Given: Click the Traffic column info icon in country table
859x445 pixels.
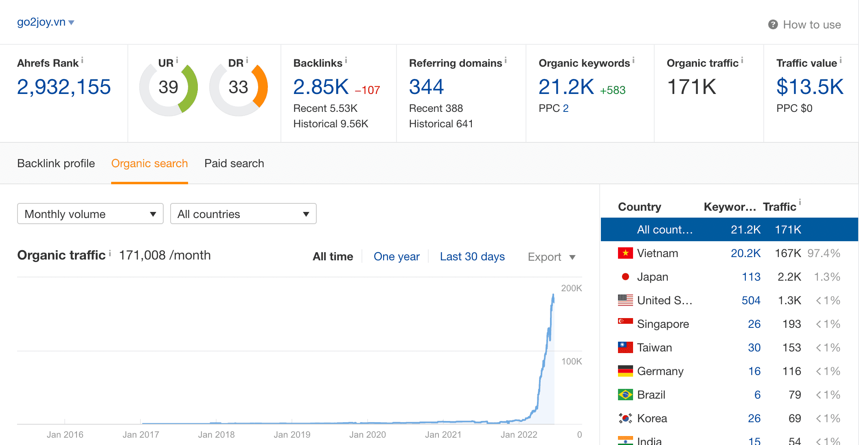Looking at the screenshot, I should click(800, 202).
